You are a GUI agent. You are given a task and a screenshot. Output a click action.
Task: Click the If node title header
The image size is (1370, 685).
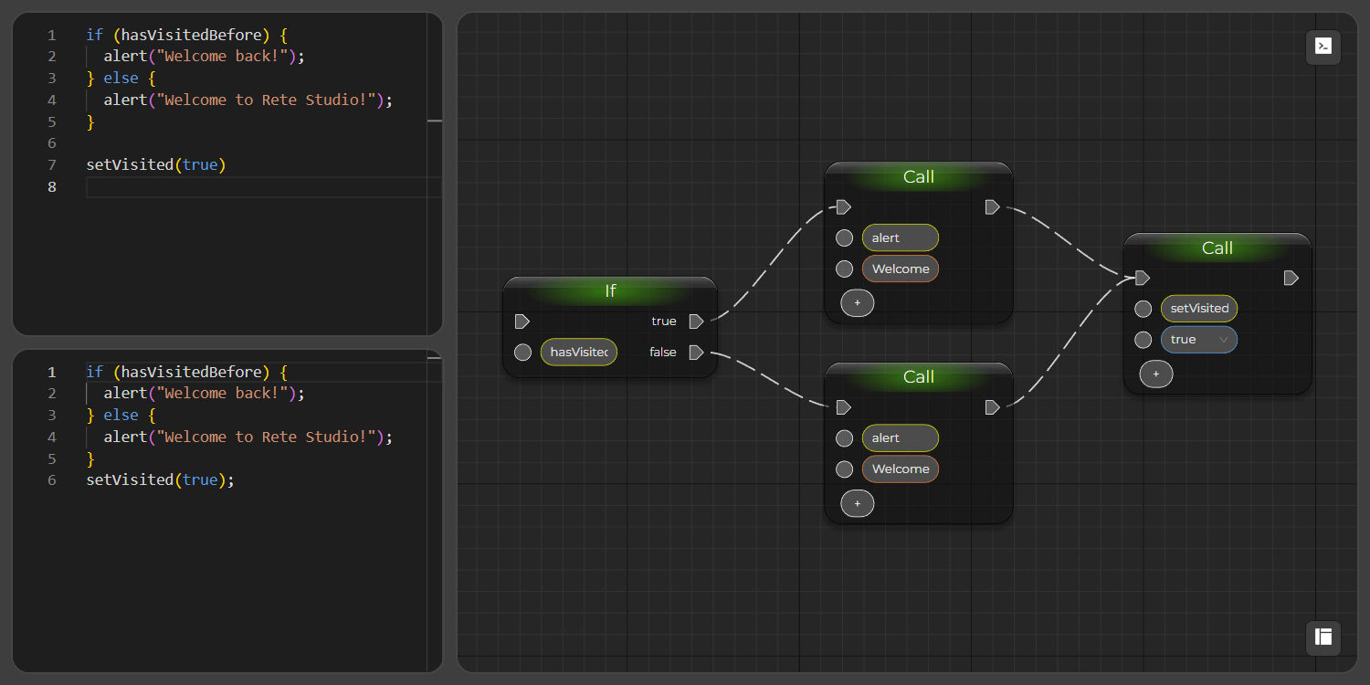coord(609,290)
